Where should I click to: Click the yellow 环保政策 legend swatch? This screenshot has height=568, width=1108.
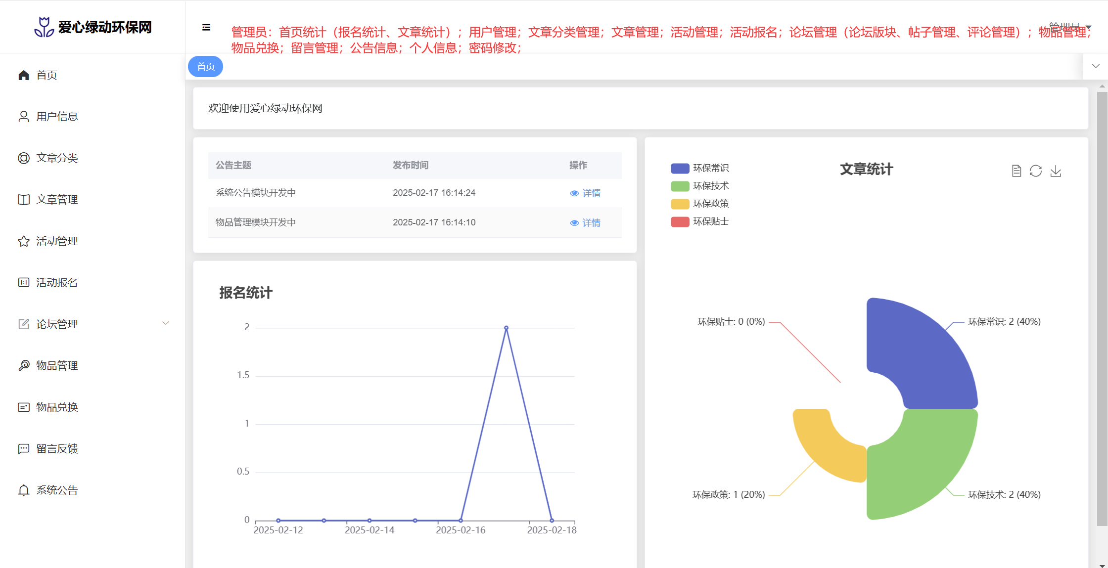click(x=680, y=204)
